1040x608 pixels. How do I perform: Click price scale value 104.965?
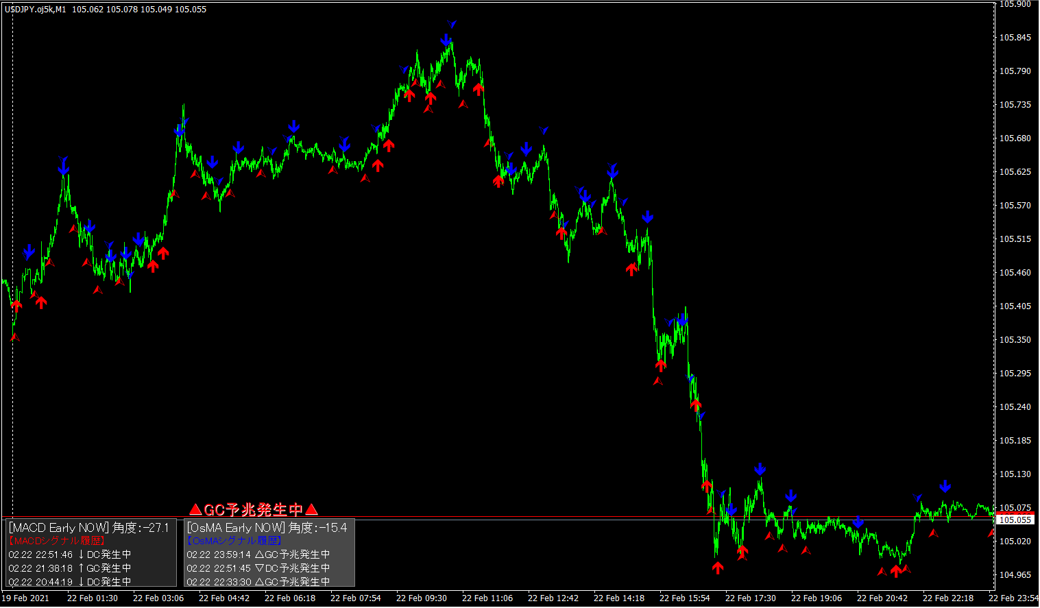pos(1015,575)
